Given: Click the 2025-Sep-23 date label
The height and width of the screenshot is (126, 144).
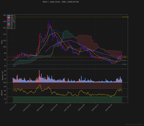Looking at the screenshot, I should (x=40, y=108).
